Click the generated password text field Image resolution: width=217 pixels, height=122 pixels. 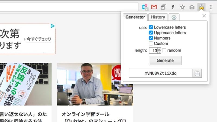pyautogui.click(x=161, y=73)
